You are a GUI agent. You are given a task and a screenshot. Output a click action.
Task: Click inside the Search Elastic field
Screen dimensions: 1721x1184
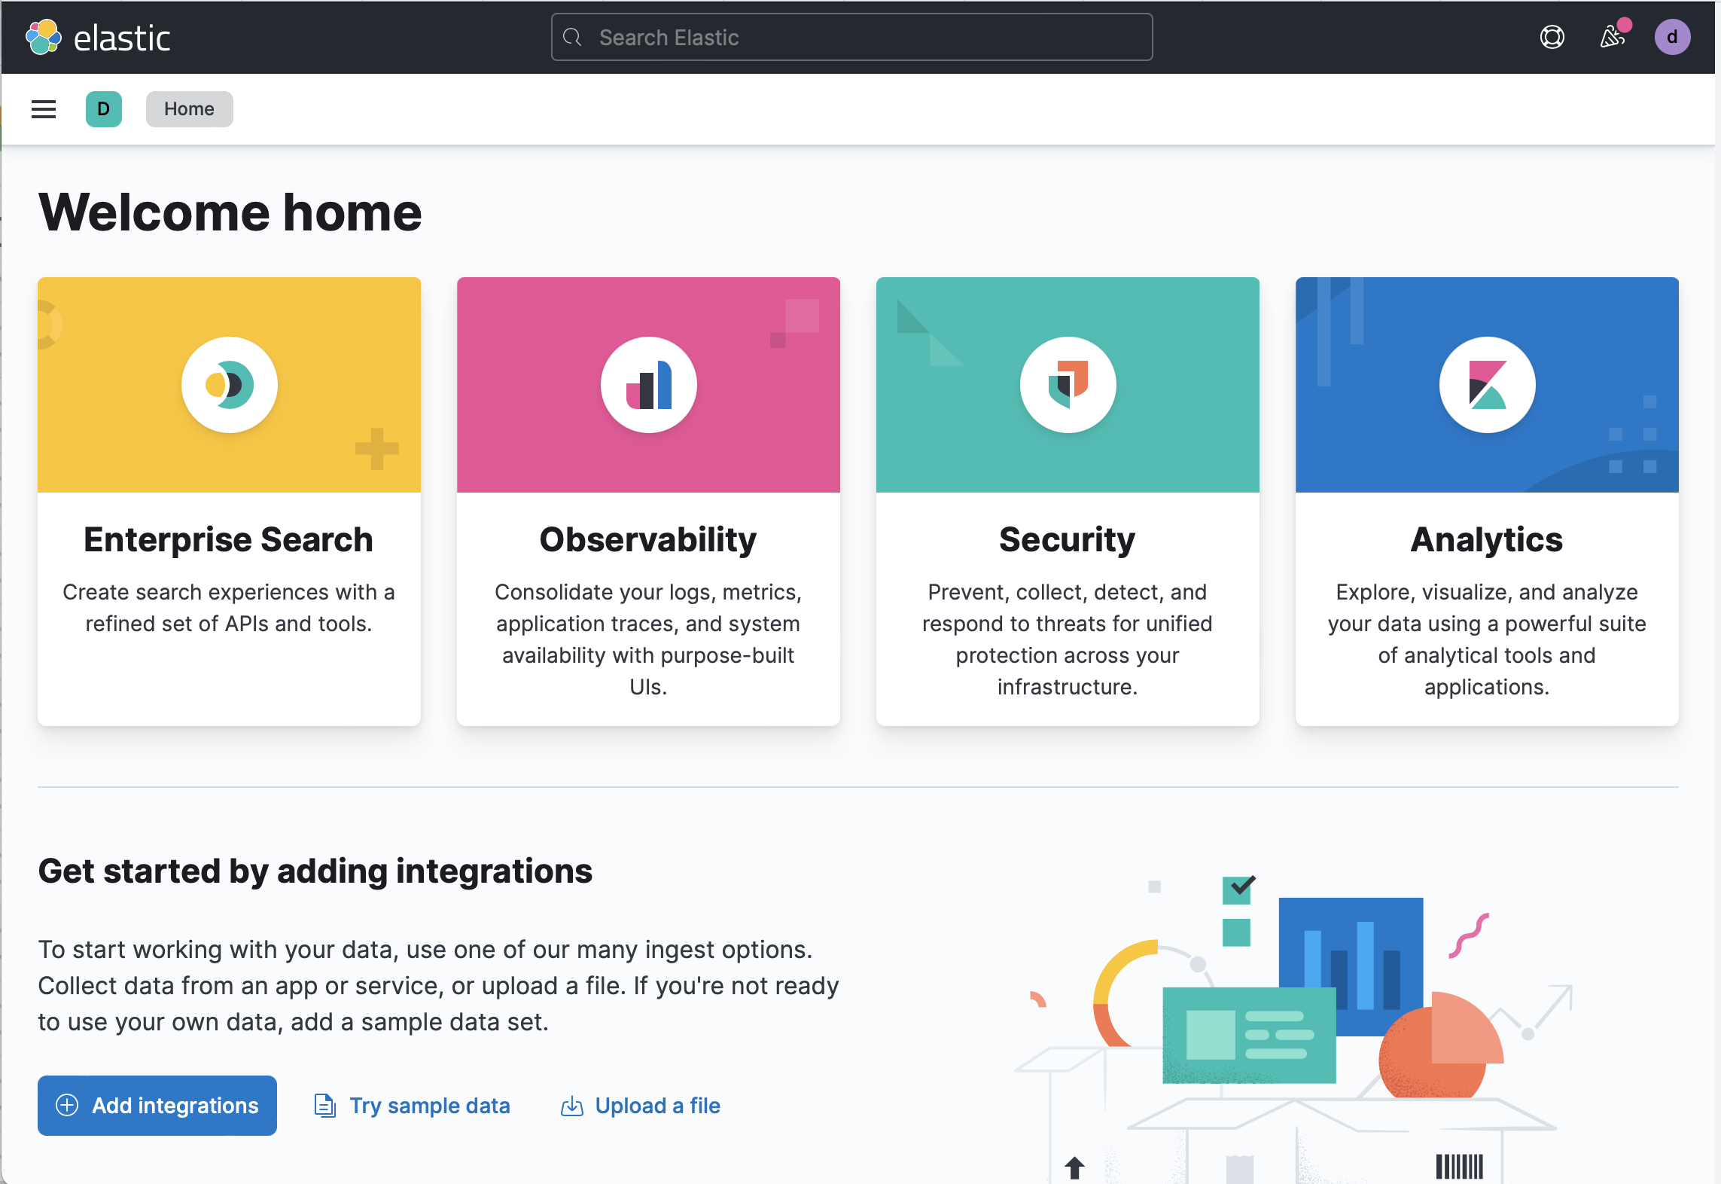tap(851, 37)
